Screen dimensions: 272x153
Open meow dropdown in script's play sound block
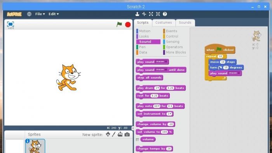click(235, 73)
